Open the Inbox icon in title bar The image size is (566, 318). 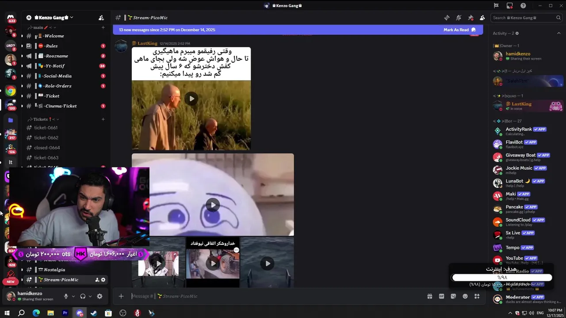click(x=510, y=6)
